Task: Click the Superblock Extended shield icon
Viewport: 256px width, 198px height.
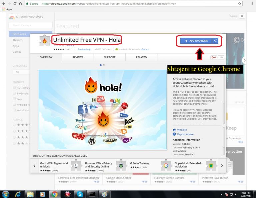Action: point(211,165)
